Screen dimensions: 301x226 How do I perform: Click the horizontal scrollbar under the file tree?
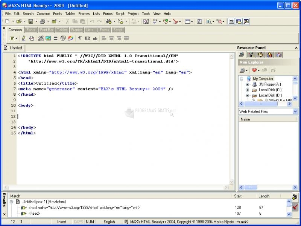tap(261, 103)
